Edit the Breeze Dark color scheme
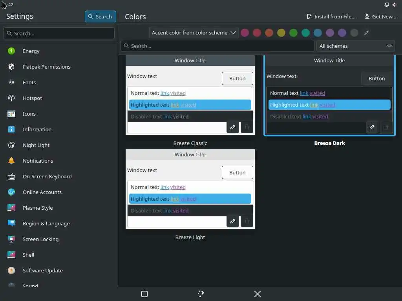The width and height of the screenshot is (402, 301). [372, 127]
